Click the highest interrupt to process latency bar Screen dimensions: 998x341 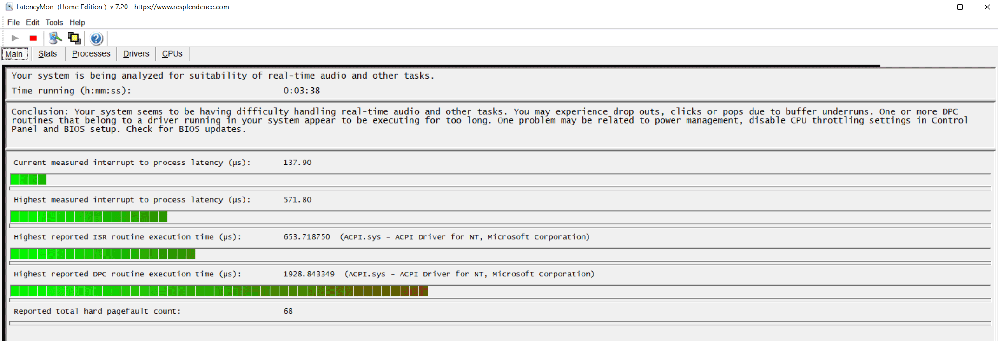tap(89, 216)
